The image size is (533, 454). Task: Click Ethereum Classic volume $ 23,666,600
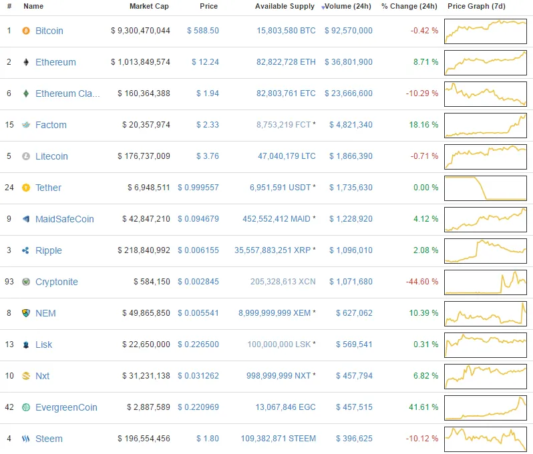349,93
